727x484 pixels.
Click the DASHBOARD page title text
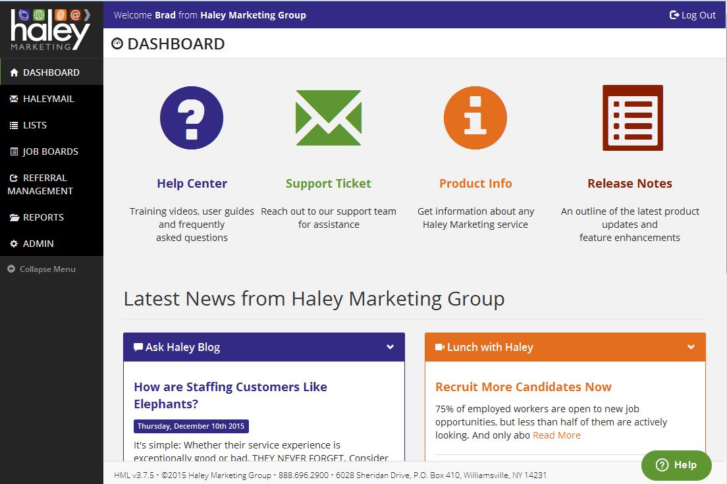click(x=176, y=44)
